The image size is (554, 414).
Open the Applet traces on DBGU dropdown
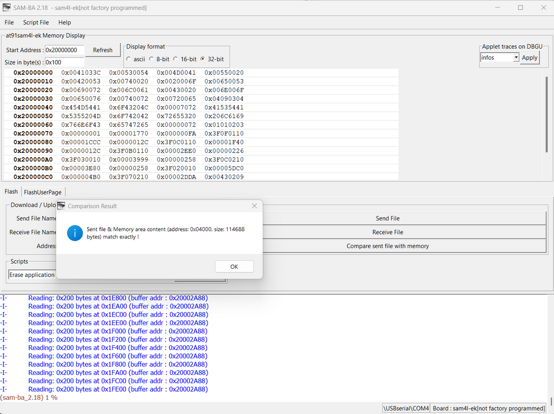(x=517, y=57)
